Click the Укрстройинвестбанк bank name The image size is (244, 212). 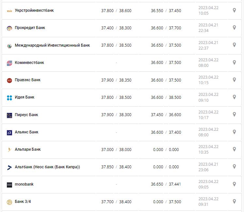point(34,10)
